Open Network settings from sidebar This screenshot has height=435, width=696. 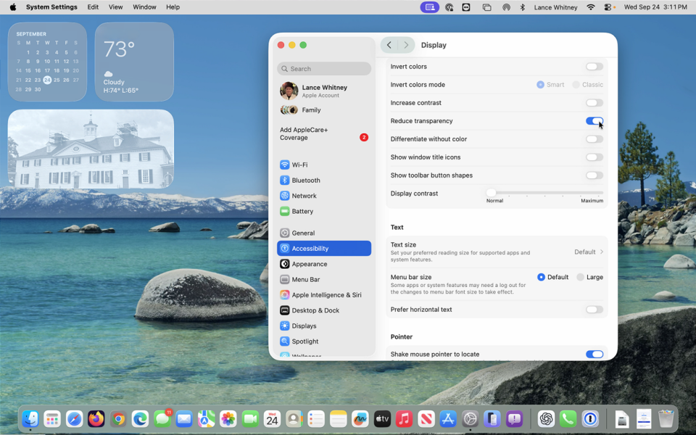(x=304, y=196)
